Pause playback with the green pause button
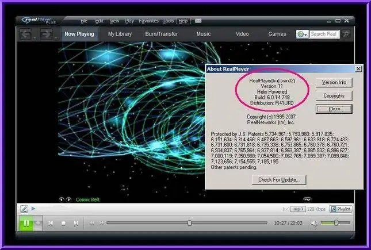Image resolution: width=371 pixels, height=250 pixels. (26, 223)
